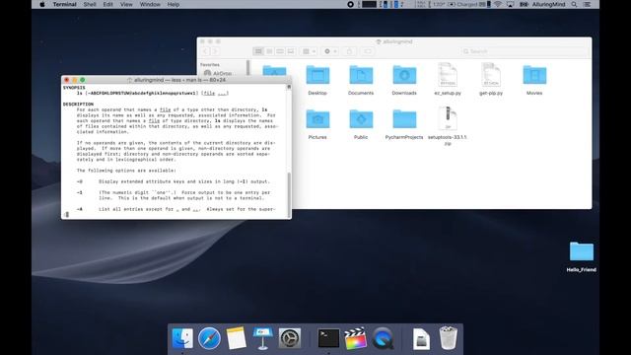Switch Finder to icon view
Screen dimensions: 631x355
click(258, 51)
